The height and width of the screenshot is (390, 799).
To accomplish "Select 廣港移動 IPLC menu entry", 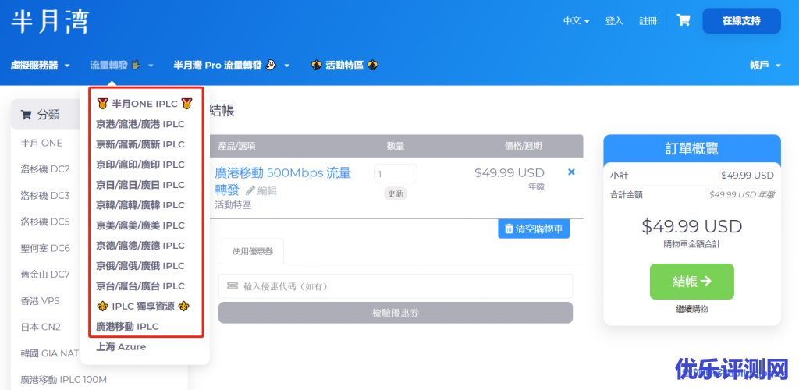I will (127, 326).
